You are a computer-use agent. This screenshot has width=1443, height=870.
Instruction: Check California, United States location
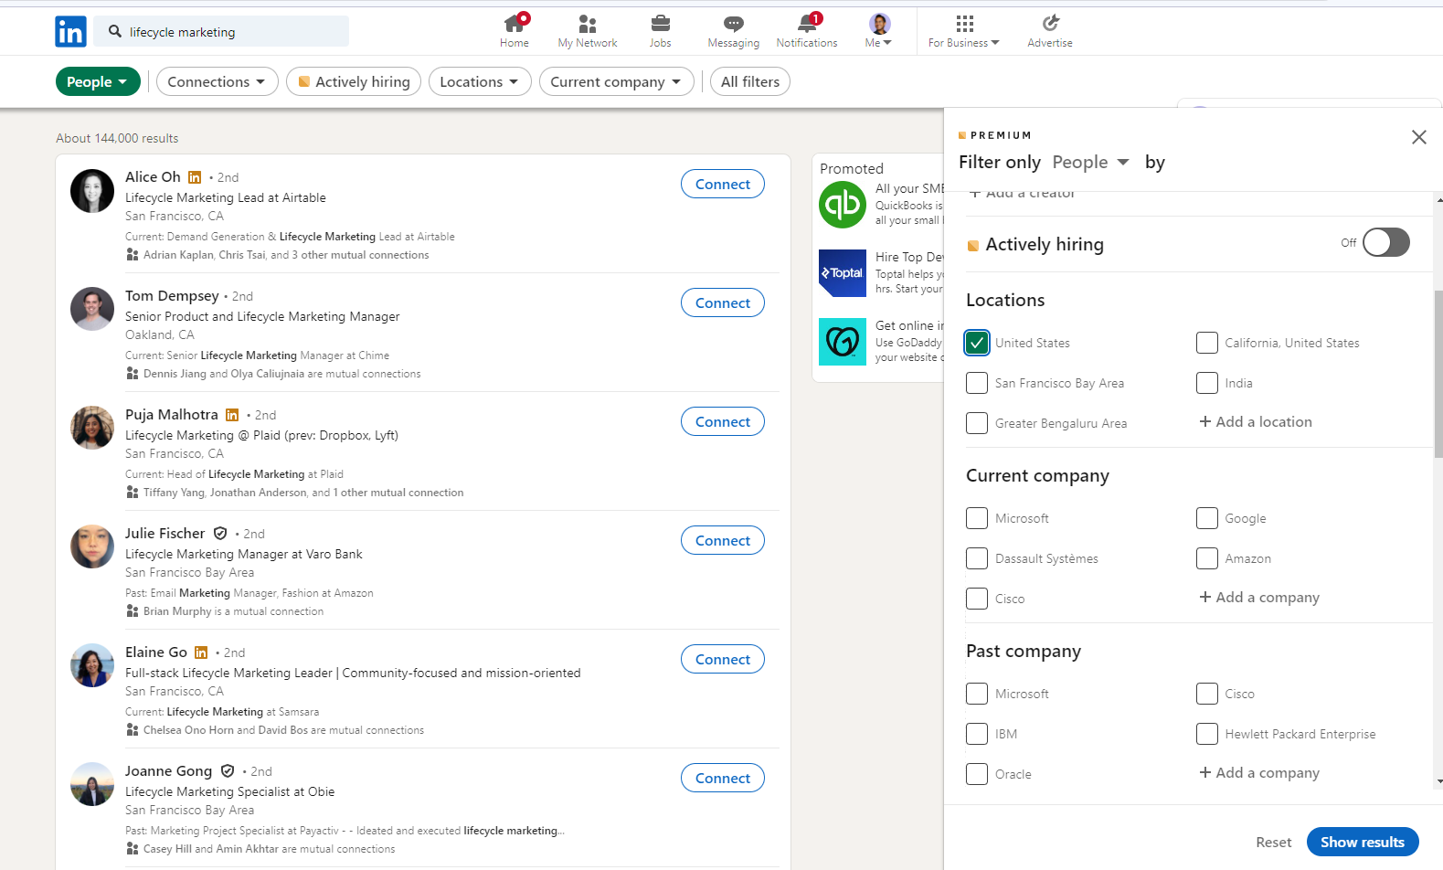pyautogui.click(x=1207, y=343)
